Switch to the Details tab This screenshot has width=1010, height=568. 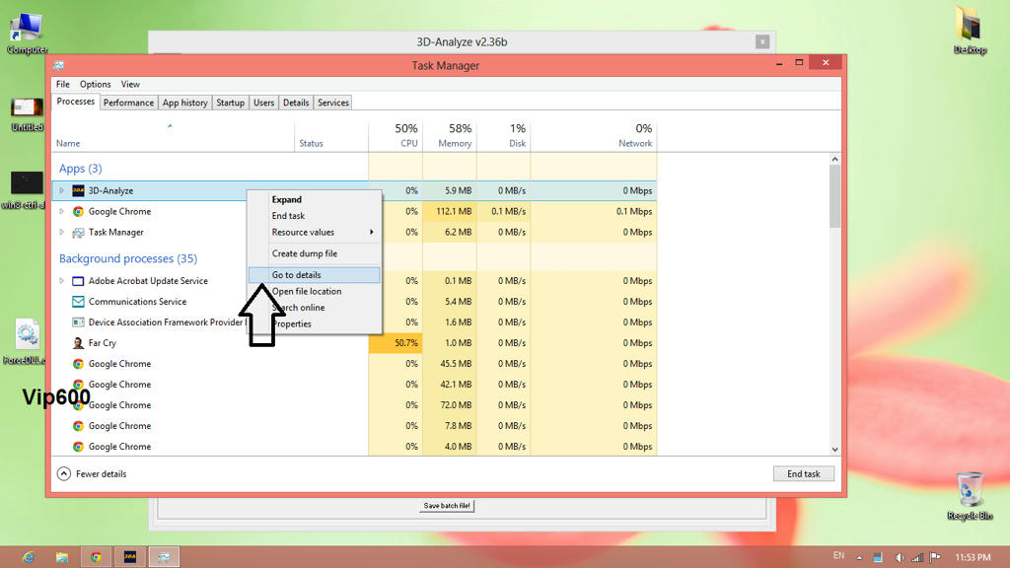coord(296,103)
